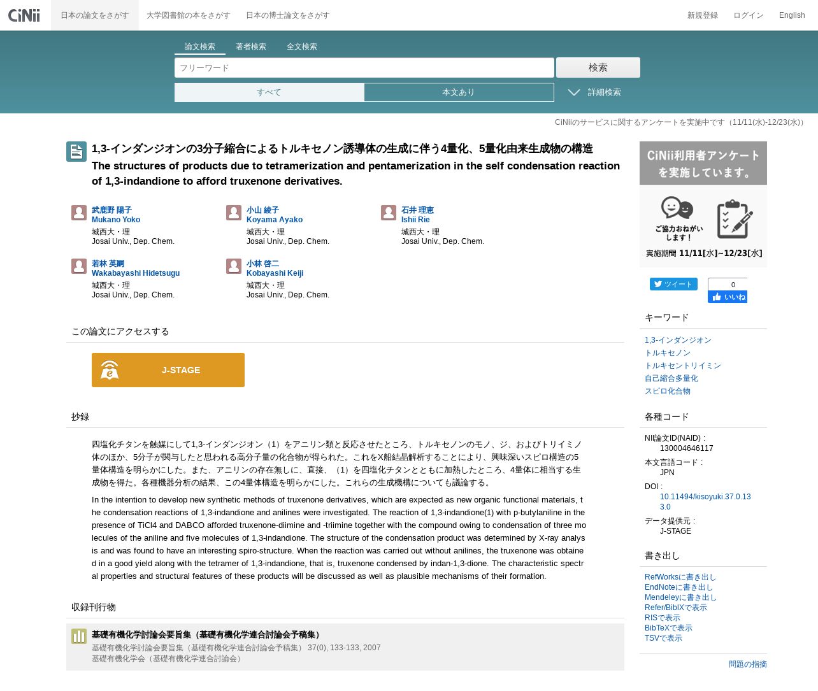Image resolution: width=818 pixels, height=691 pixels.
Task: Click the journal icon beside 基礎有機化学討論会要旨集
Action: 79,636
